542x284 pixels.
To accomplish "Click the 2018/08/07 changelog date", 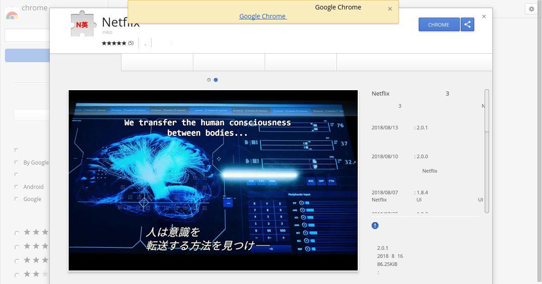I will click(x=385, y=192).
